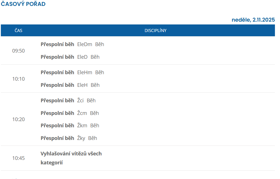Click the Žkm category label
The width and height of the screenshot is (280, 179).
82,126
